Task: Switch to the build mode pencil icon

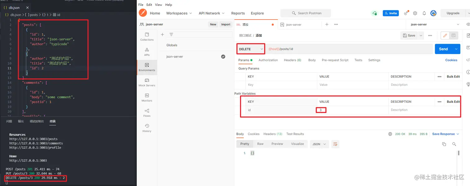Action: [x=445, y=35]
